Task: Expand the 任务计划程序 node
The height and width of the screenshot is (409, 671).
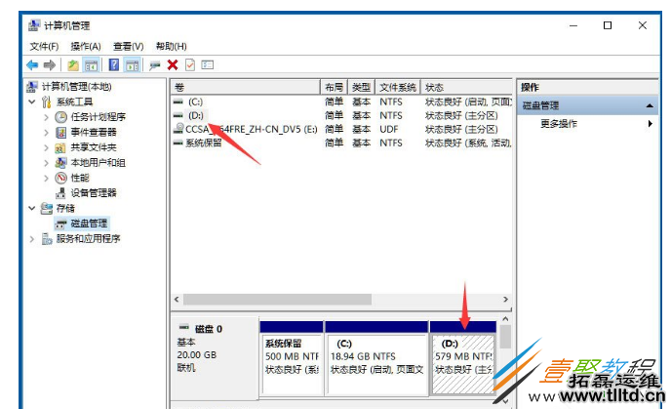Action: point(46,117)
